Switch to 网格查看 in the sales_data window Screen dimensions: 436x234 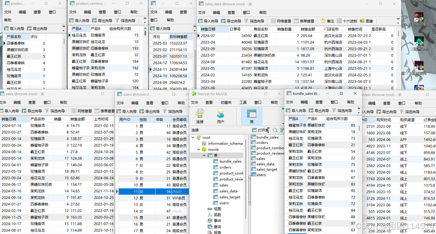pos(281,21)
